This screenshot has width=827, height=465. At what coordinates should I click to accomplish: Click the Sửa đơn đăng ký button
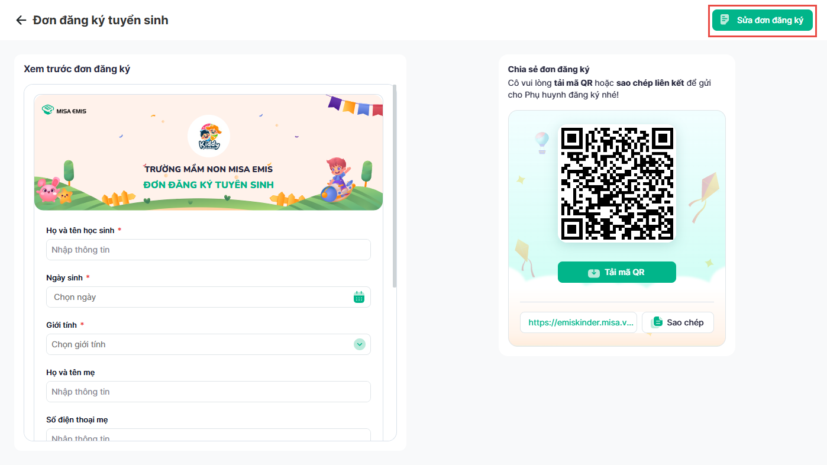pyautogui.click(x=763, y=20)
